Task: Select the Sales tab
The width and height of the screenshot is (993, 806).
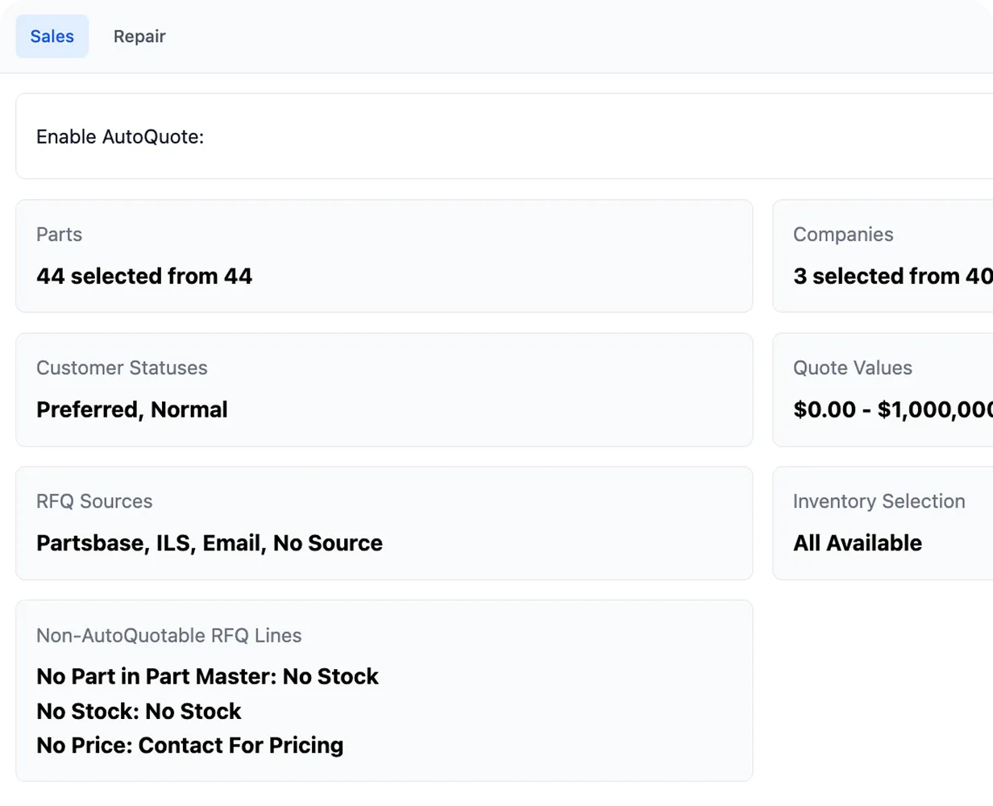Action: (x=52, y=36)
